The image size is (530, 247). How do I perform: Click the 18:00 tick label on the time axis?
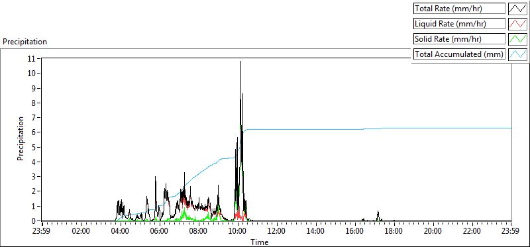pos(394,232)
